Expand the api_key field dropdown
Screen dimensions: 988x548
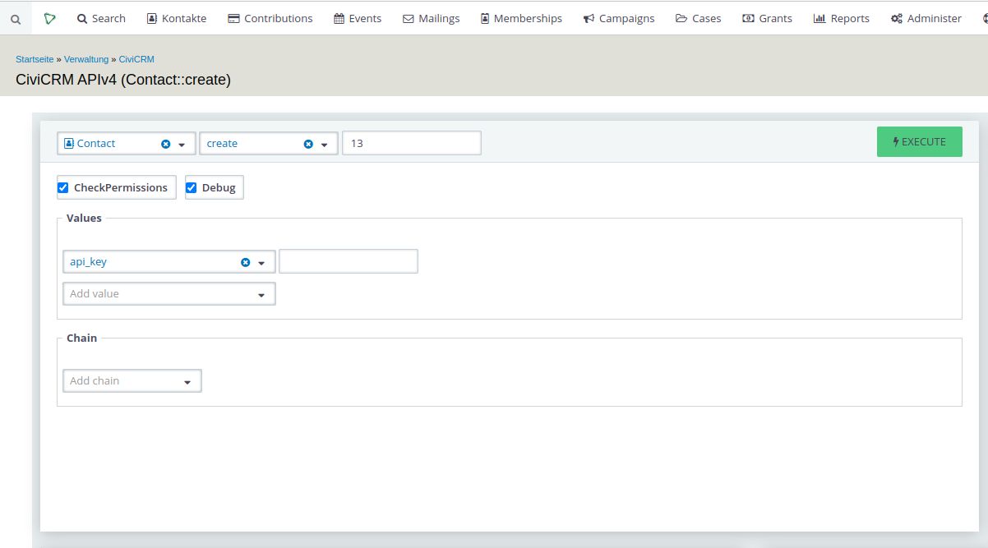pyautogui.click(x=261, y=263)
